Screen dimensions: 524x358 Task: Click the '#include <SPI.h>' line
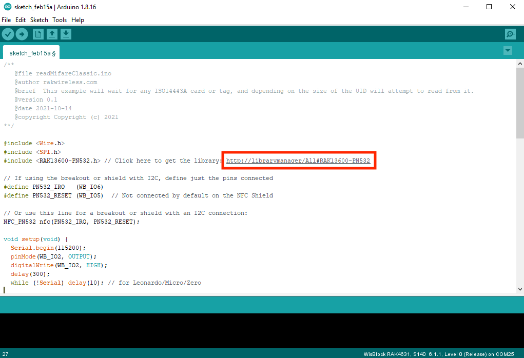click(32, 152)
